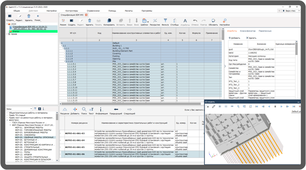
Task: Click the Вниз move-down arrow
Action: (x=137, y=20)
